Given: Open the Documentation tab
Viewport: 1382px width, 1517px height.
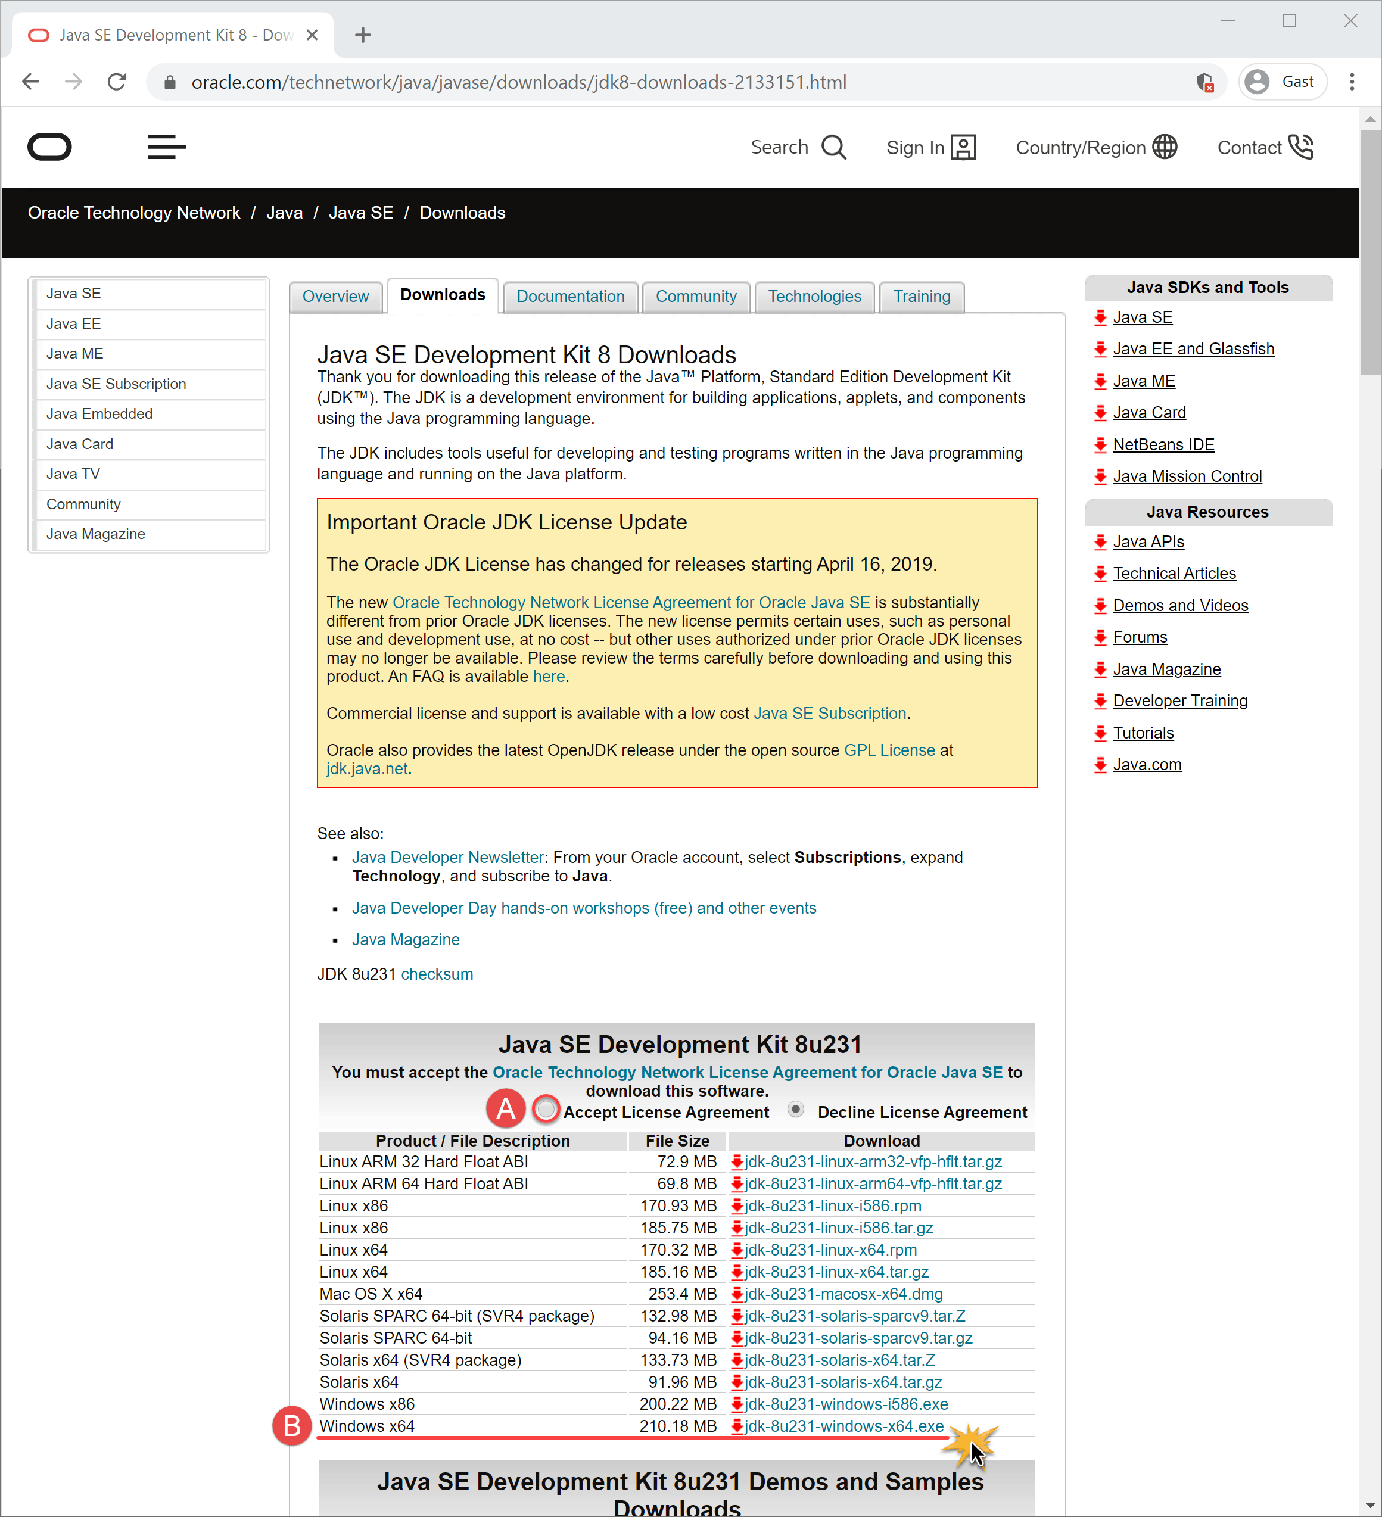Looking at the screenshot, I should 571,297.
